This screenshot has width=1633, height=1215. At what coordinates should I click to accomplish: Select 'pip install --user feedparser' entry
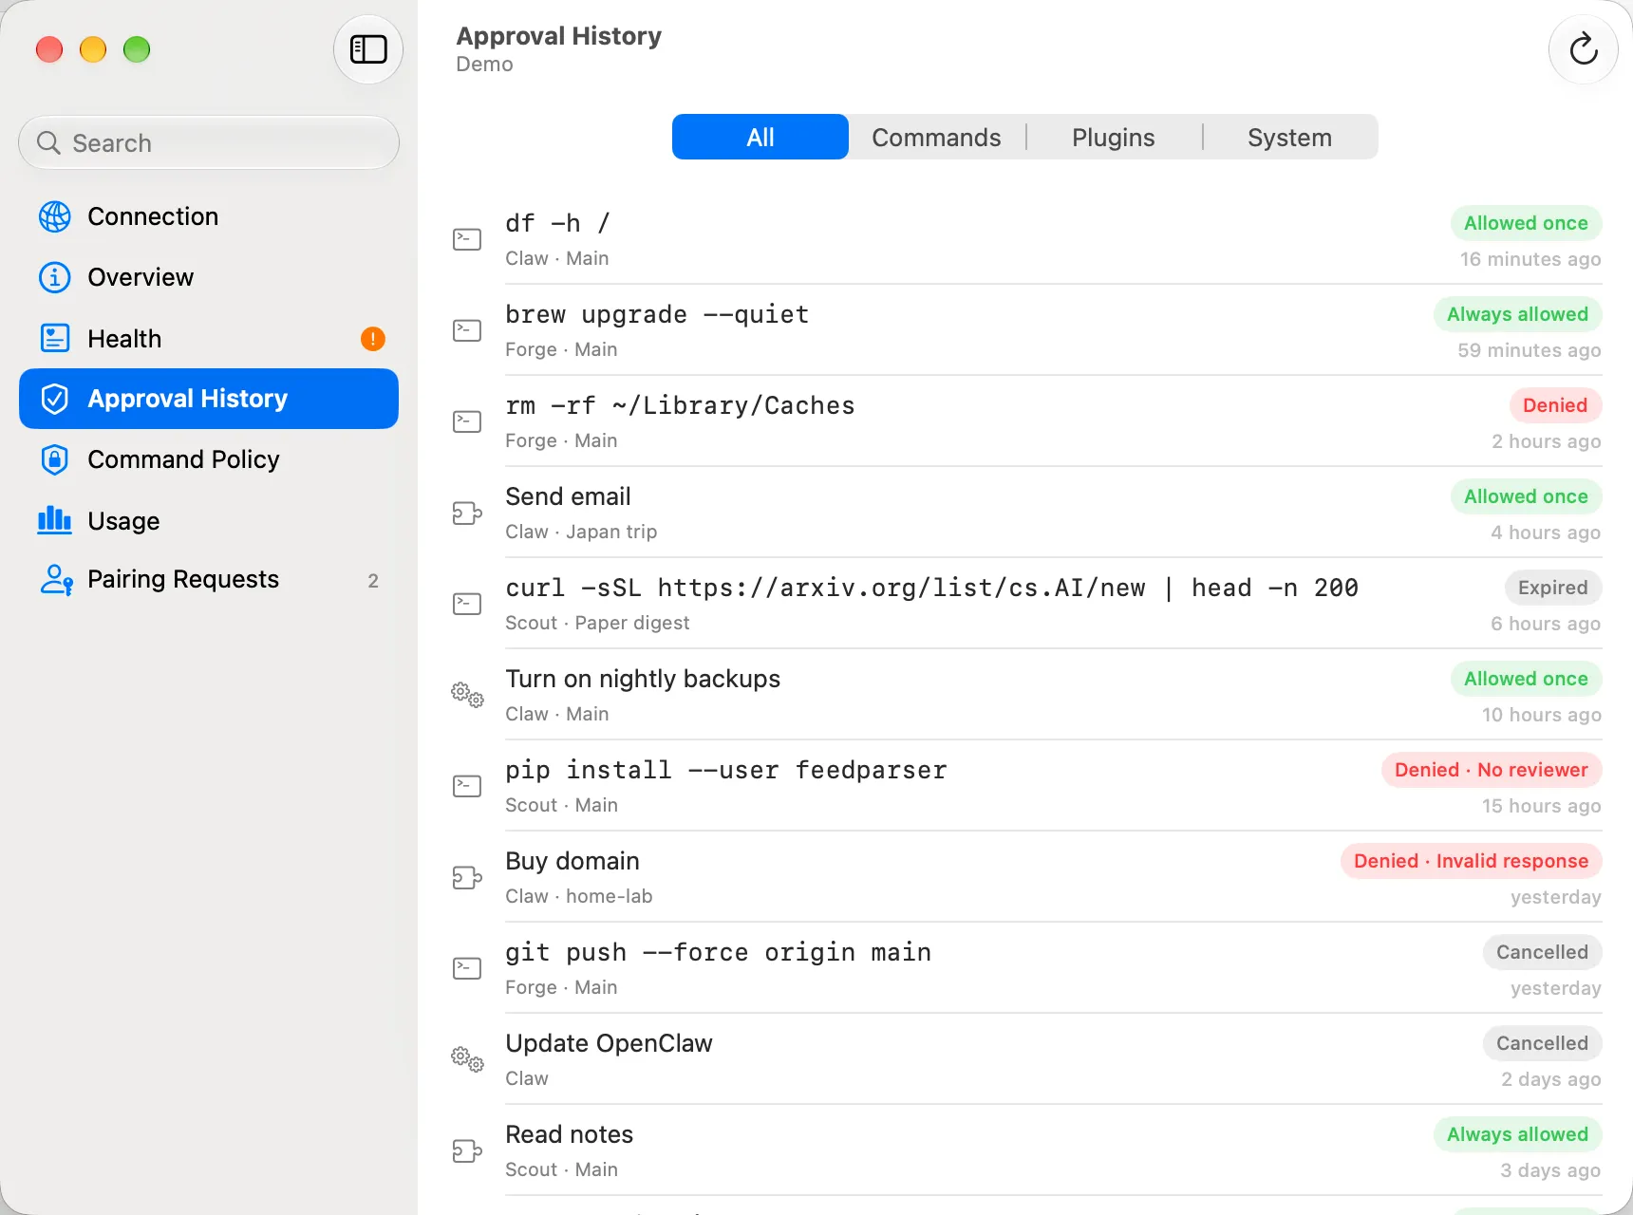(x=1025, y=786)
